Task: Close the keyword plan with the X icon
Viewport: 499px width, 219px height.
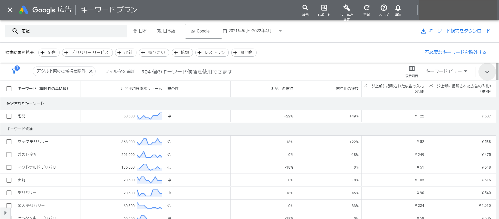Action: pos(10,10)
